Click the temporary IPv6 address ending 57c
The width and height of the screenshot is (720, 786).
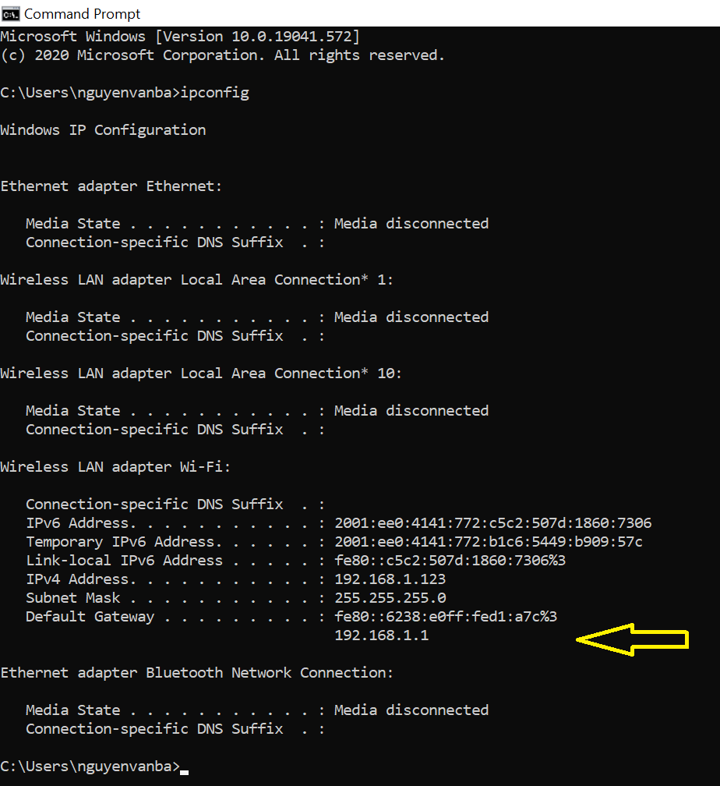point(489,542)
